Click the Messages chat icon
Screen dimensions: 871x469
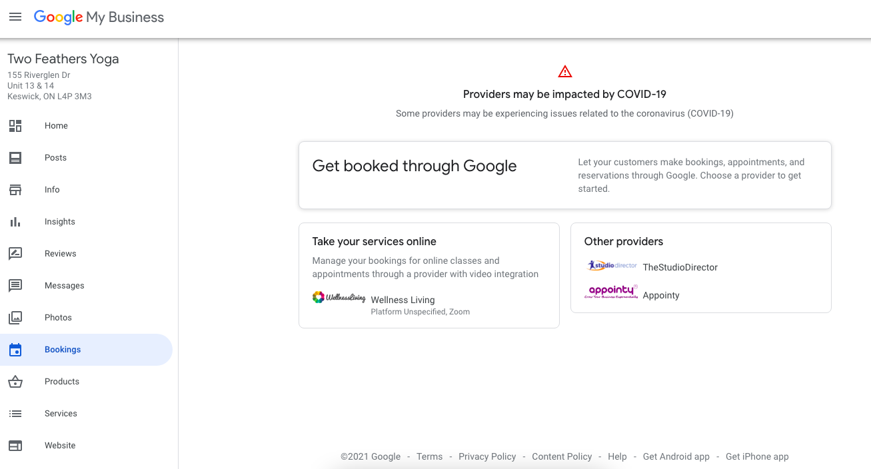click(x=15, y=286)
